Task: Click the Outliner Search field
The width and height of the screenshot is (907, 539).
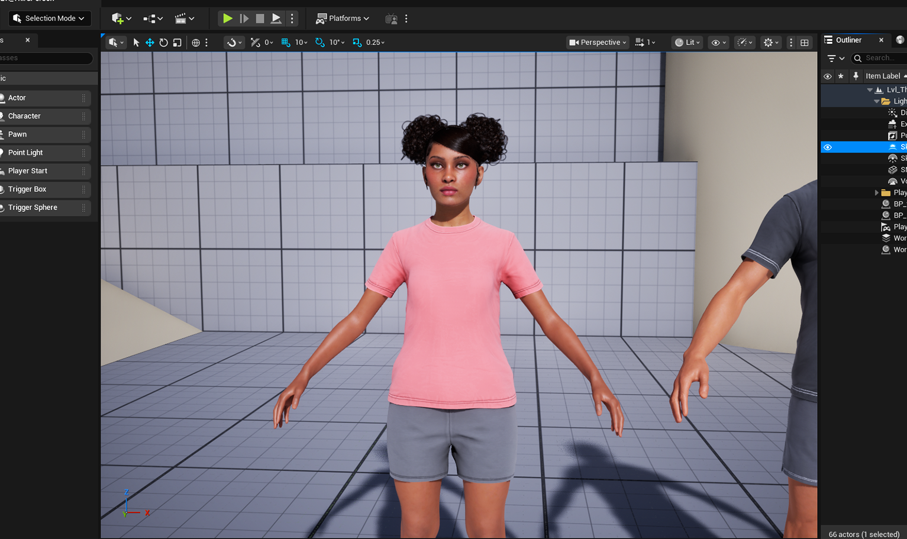Action: click(x=880, y=58)
